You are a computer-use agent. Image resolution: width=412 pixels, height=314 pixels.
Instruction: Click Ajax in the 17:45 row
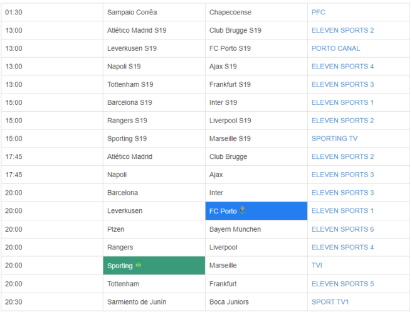(x=256, y=175)
